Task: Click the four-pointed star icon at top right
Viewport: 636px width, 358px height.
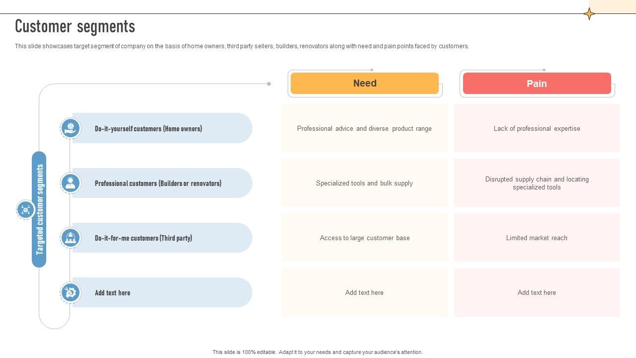Action: tap(589, 14)
